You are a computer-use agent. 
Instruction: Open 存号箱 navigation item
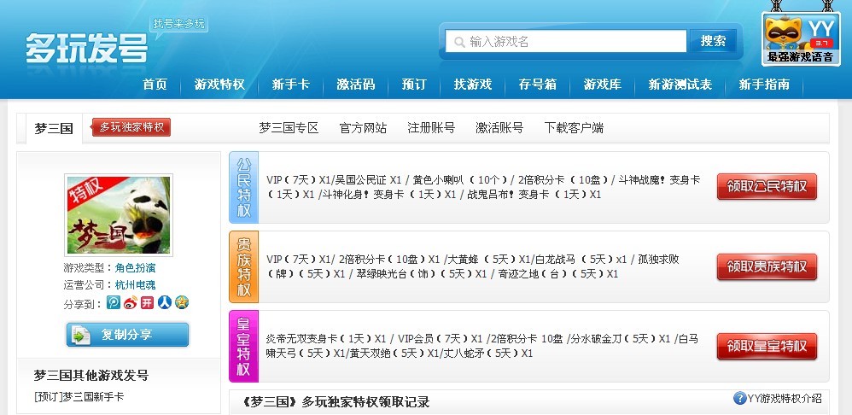click(537, 85)
